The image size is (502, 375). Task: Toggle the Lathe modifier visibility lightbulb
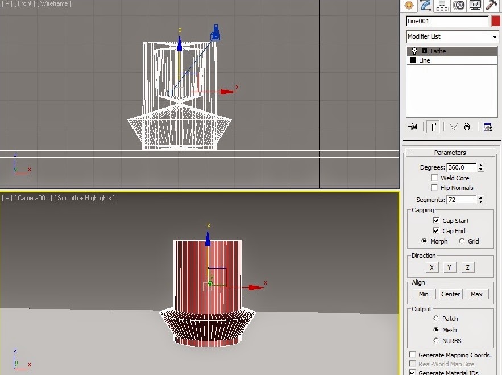(x=414, y=51)
